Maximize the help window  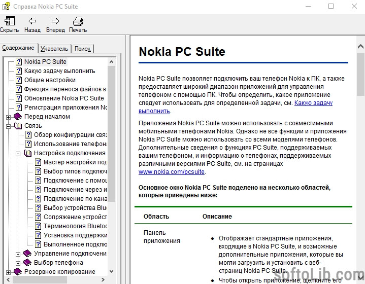point(331,6)
